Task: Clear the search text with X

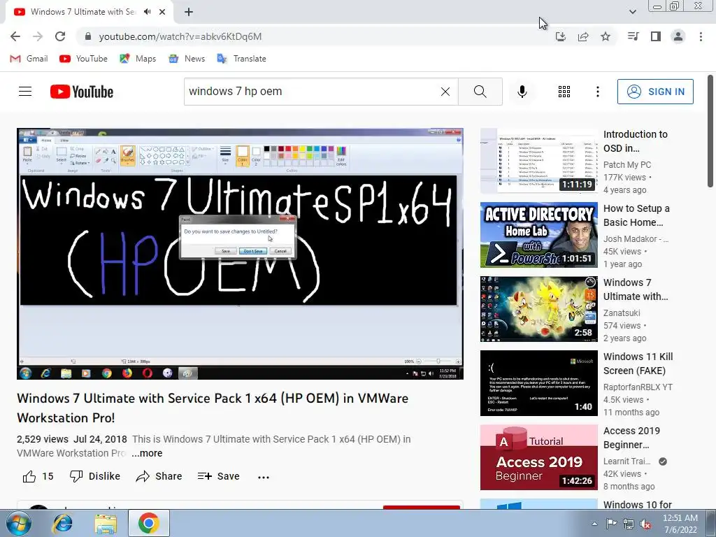Action: click(445, 92)
